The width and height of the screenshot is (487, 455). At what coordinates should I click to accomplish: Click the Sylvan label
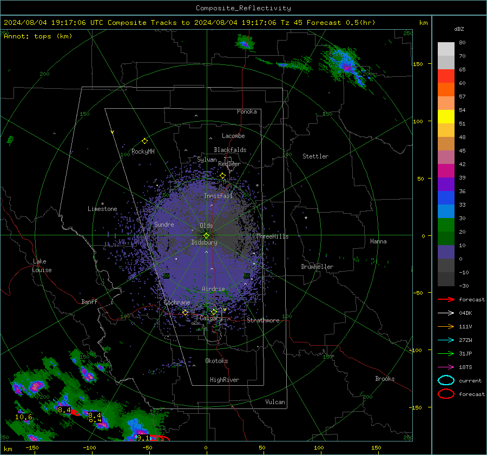[207, 160]
